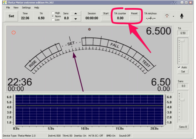This screenshot has height=139, width=196.
Task: Click the small red dot above dial
Action: (89, 29)
